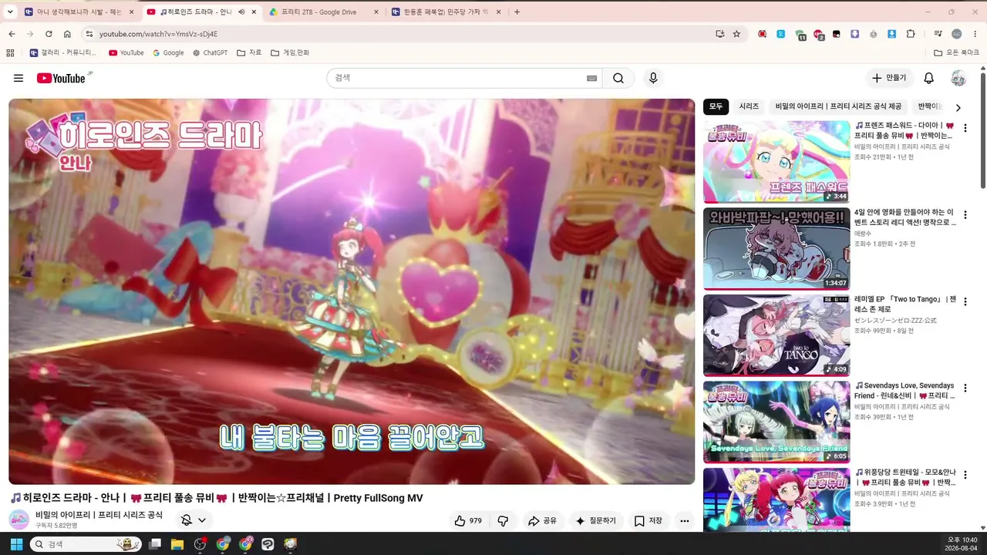The width and height of the screenshot is (987, 555).
Task: Open Task View on the taskbar
Action: pyautogui.click(x=155, y=544)
